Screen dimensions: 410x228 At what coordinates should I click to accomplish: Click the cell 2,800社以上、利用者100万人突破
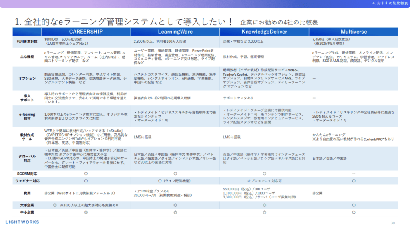pos(160,42)
